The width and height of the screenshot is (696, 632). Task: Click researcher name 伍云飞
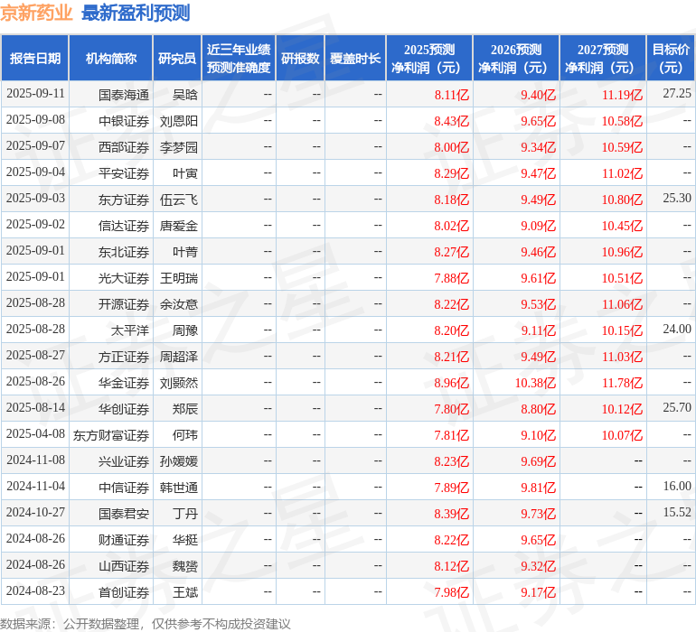click(x=179, y=200)
